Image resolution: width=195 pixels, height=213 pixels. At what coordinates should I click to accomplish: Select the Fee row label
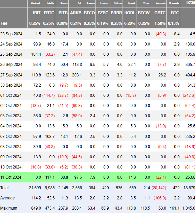[4, 23]
